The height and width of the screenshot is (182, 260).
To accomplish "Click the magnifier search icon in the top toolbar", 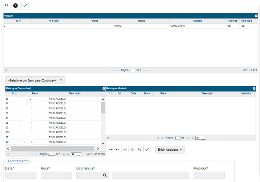I will tap(7, 5).
